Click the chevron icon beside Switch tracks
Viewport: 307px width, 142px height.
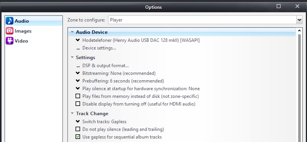point(78,121)
